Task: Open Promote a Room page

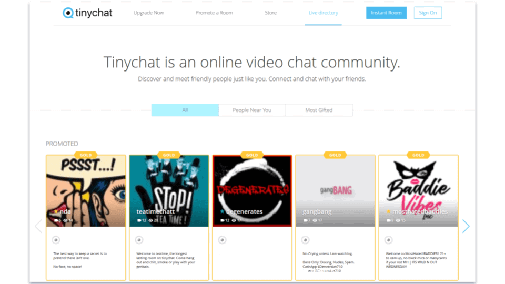Action: (x=214, y=13)
